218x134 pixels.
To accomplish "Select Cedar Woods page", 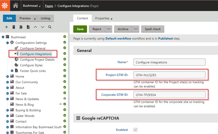I will pyautogui.click(x=25, y=116).
